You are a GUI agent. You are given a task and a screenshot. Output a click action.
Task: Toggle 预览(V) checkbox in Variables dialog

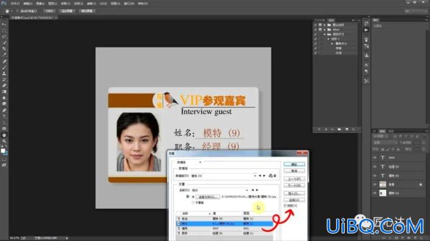[x=285, y=206]
